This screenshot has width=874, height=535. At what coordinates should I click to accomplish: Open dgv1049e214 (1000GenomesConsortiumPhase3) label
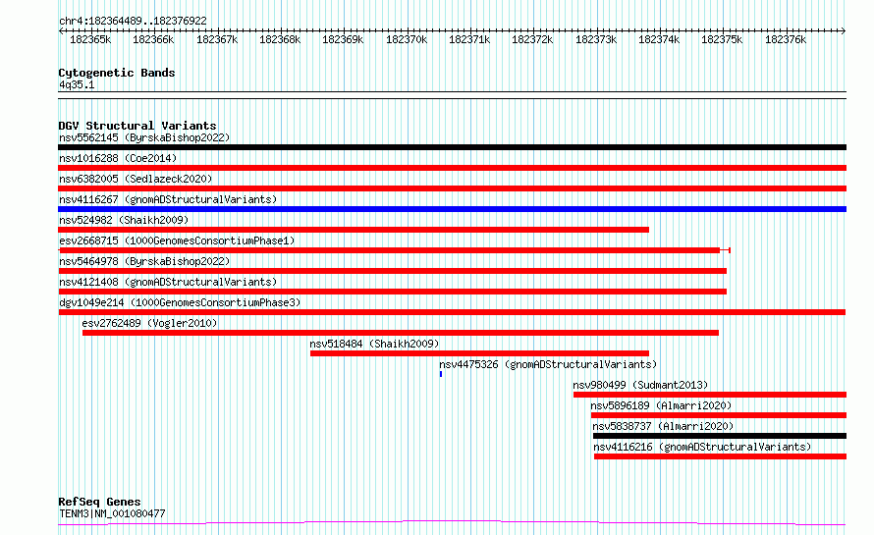pos(180,302)
